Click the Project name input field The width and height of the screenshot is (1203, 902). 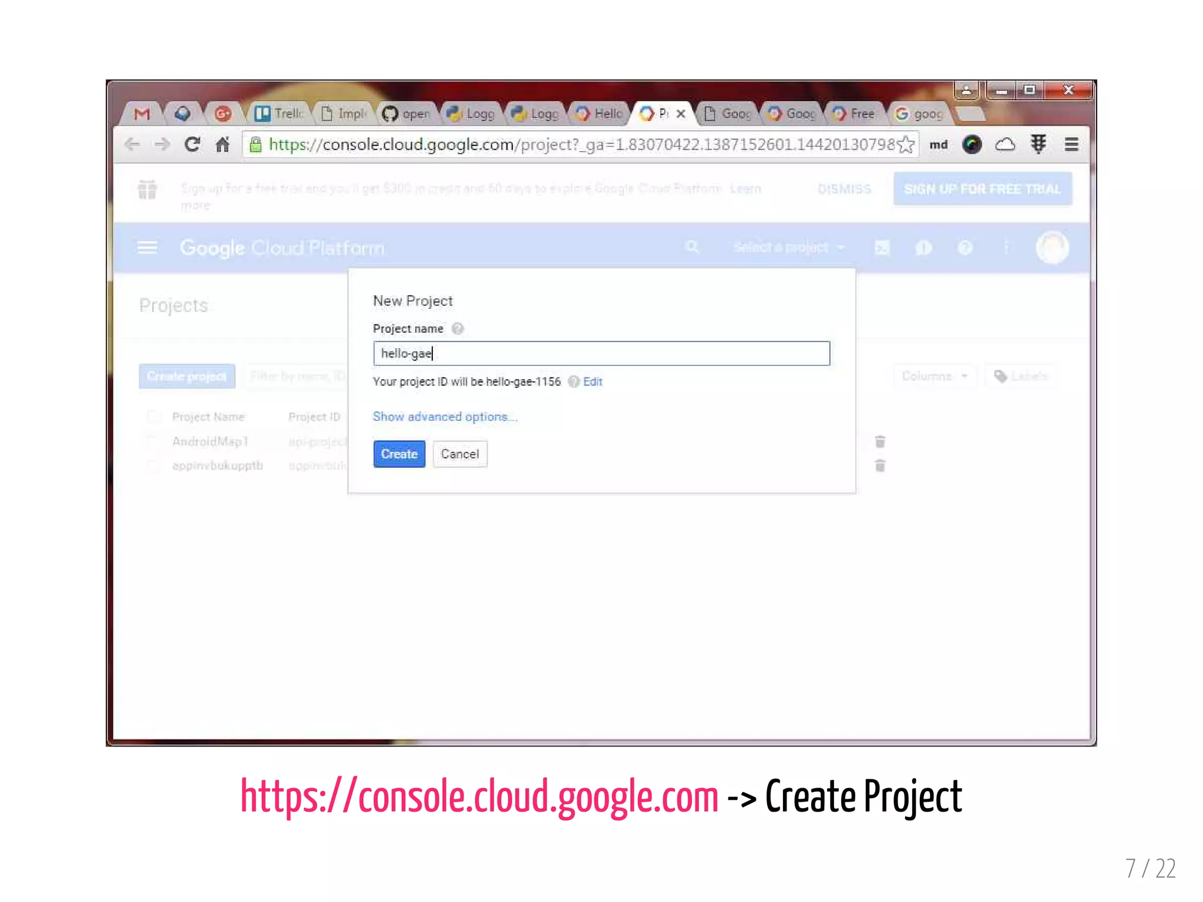click(601, 353)
